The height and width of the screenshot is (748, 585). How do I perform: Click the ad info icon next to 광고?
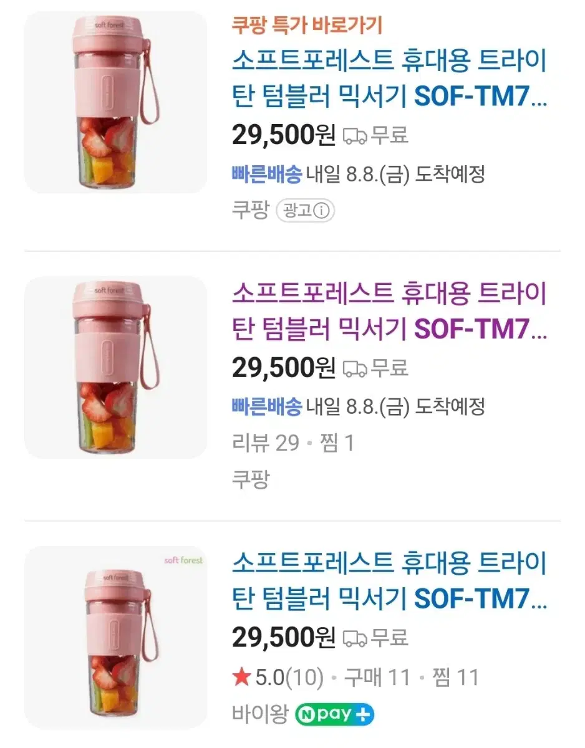point(321,211)
